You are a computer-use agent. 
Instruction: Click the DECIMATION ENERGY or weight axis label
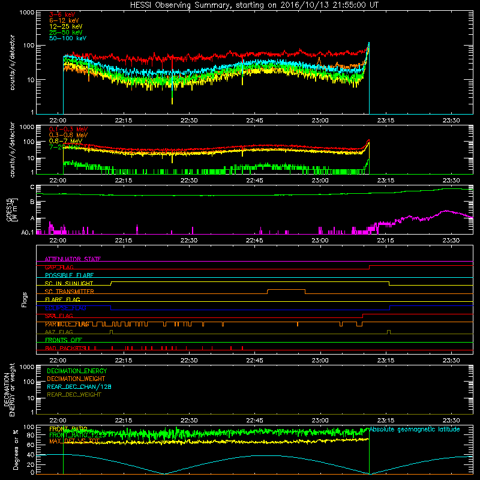tap(9, 389)
